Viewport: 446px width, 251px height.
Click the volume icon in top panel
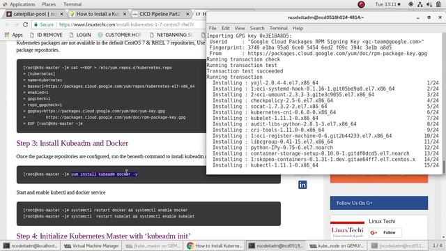pos(429,4)
